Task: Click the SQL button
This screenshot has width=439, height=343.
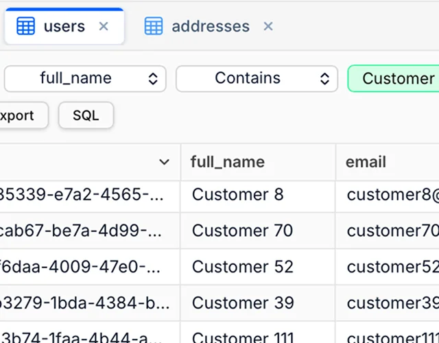Action: click(x=86, y=115)
